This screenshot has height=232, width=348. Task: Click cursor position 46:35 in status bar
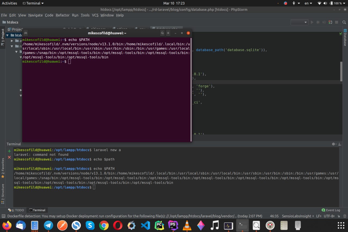[274, 216]
